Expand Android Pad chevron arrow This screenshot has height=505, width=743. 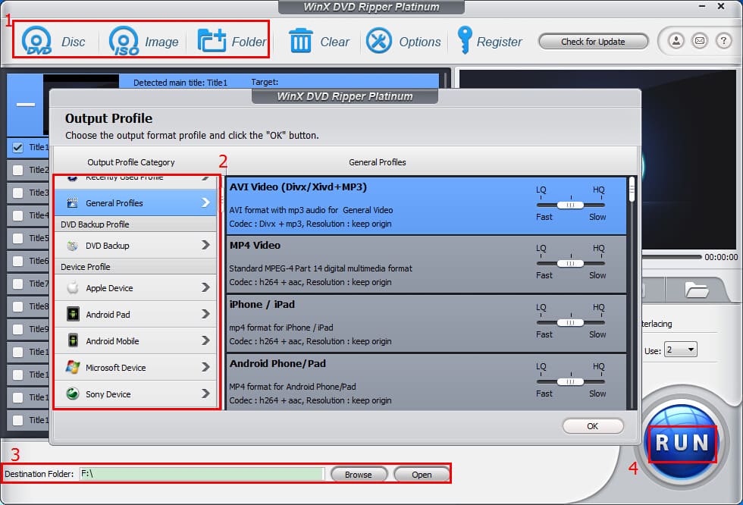[205, 314]
